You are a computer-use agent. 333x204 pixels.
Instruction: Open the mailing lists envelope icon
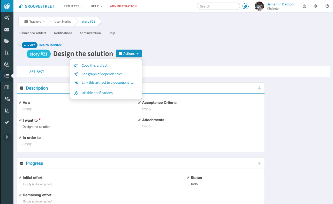click(x=7, y=29)
